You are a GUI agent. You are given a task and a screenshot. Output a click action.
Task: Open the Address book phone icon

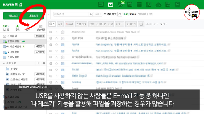click(149, 4)
